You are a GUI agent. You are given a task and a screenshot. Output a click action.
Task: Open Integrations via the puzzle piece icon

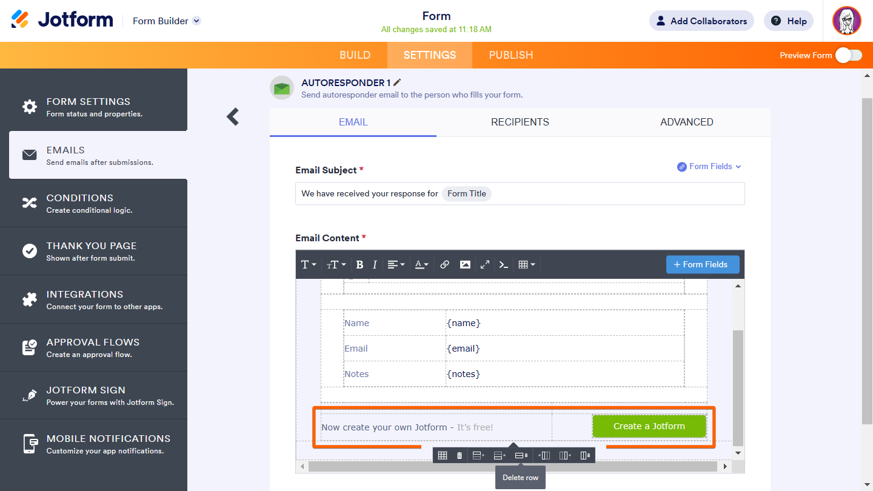(30, 299)
